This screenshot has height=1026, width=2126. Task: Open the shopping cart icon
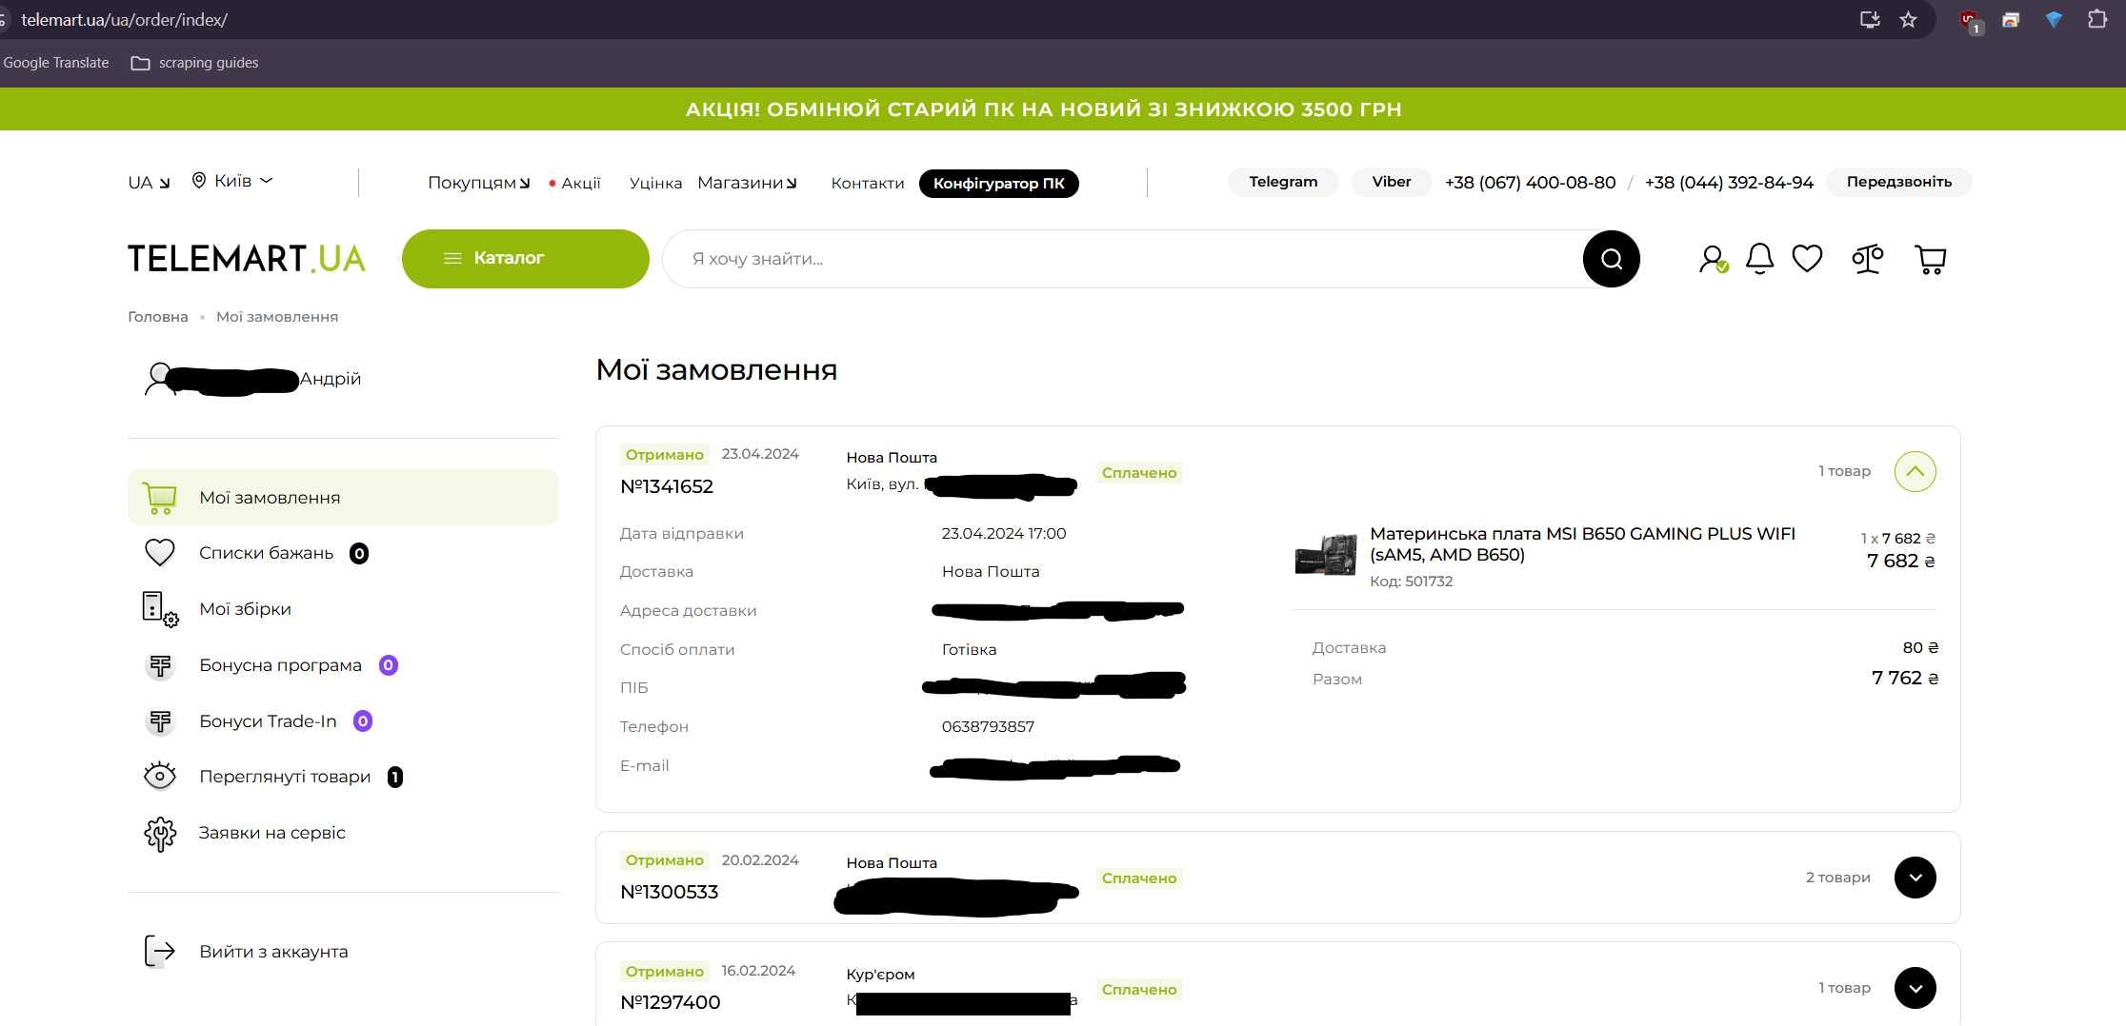pos(1930,259)
